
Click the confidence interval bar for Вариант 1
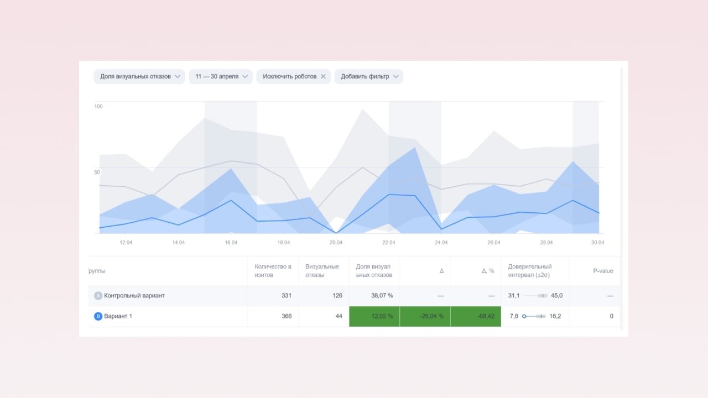pyautogui.click(x=534, y=317)
